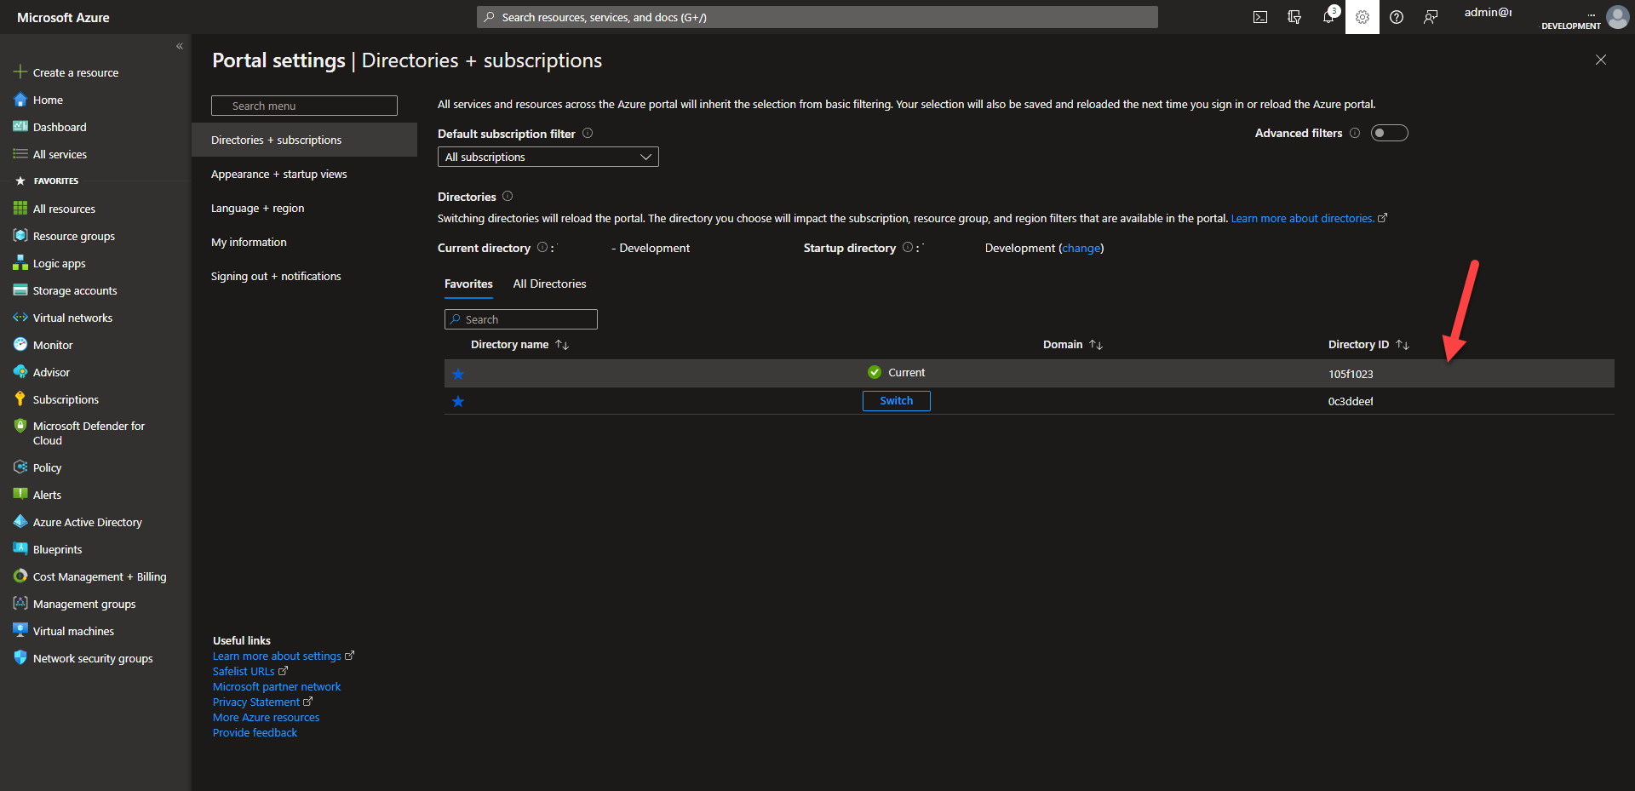Open Virtual machines in sidebar
The width and height of the screenshot is (1635, 791).
pyautogui.click(x=73, y=631)
